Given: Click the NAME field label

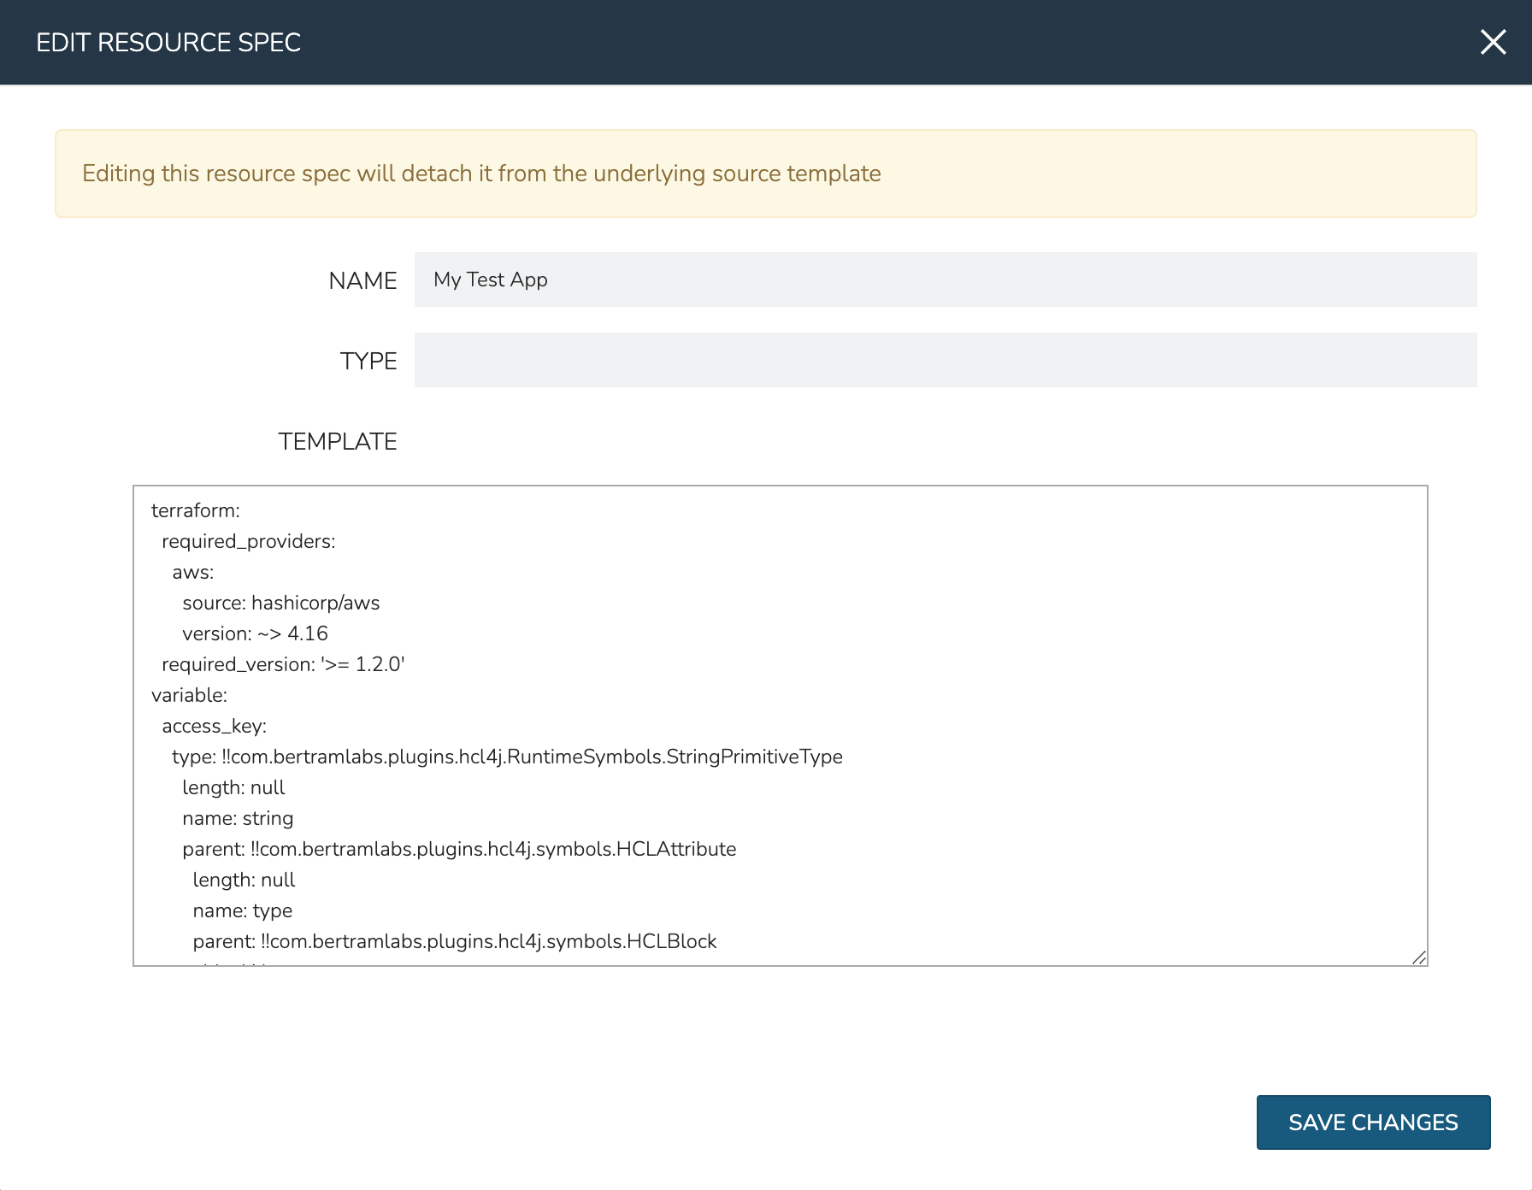Looking at the screenshot, I should (362, 280).
